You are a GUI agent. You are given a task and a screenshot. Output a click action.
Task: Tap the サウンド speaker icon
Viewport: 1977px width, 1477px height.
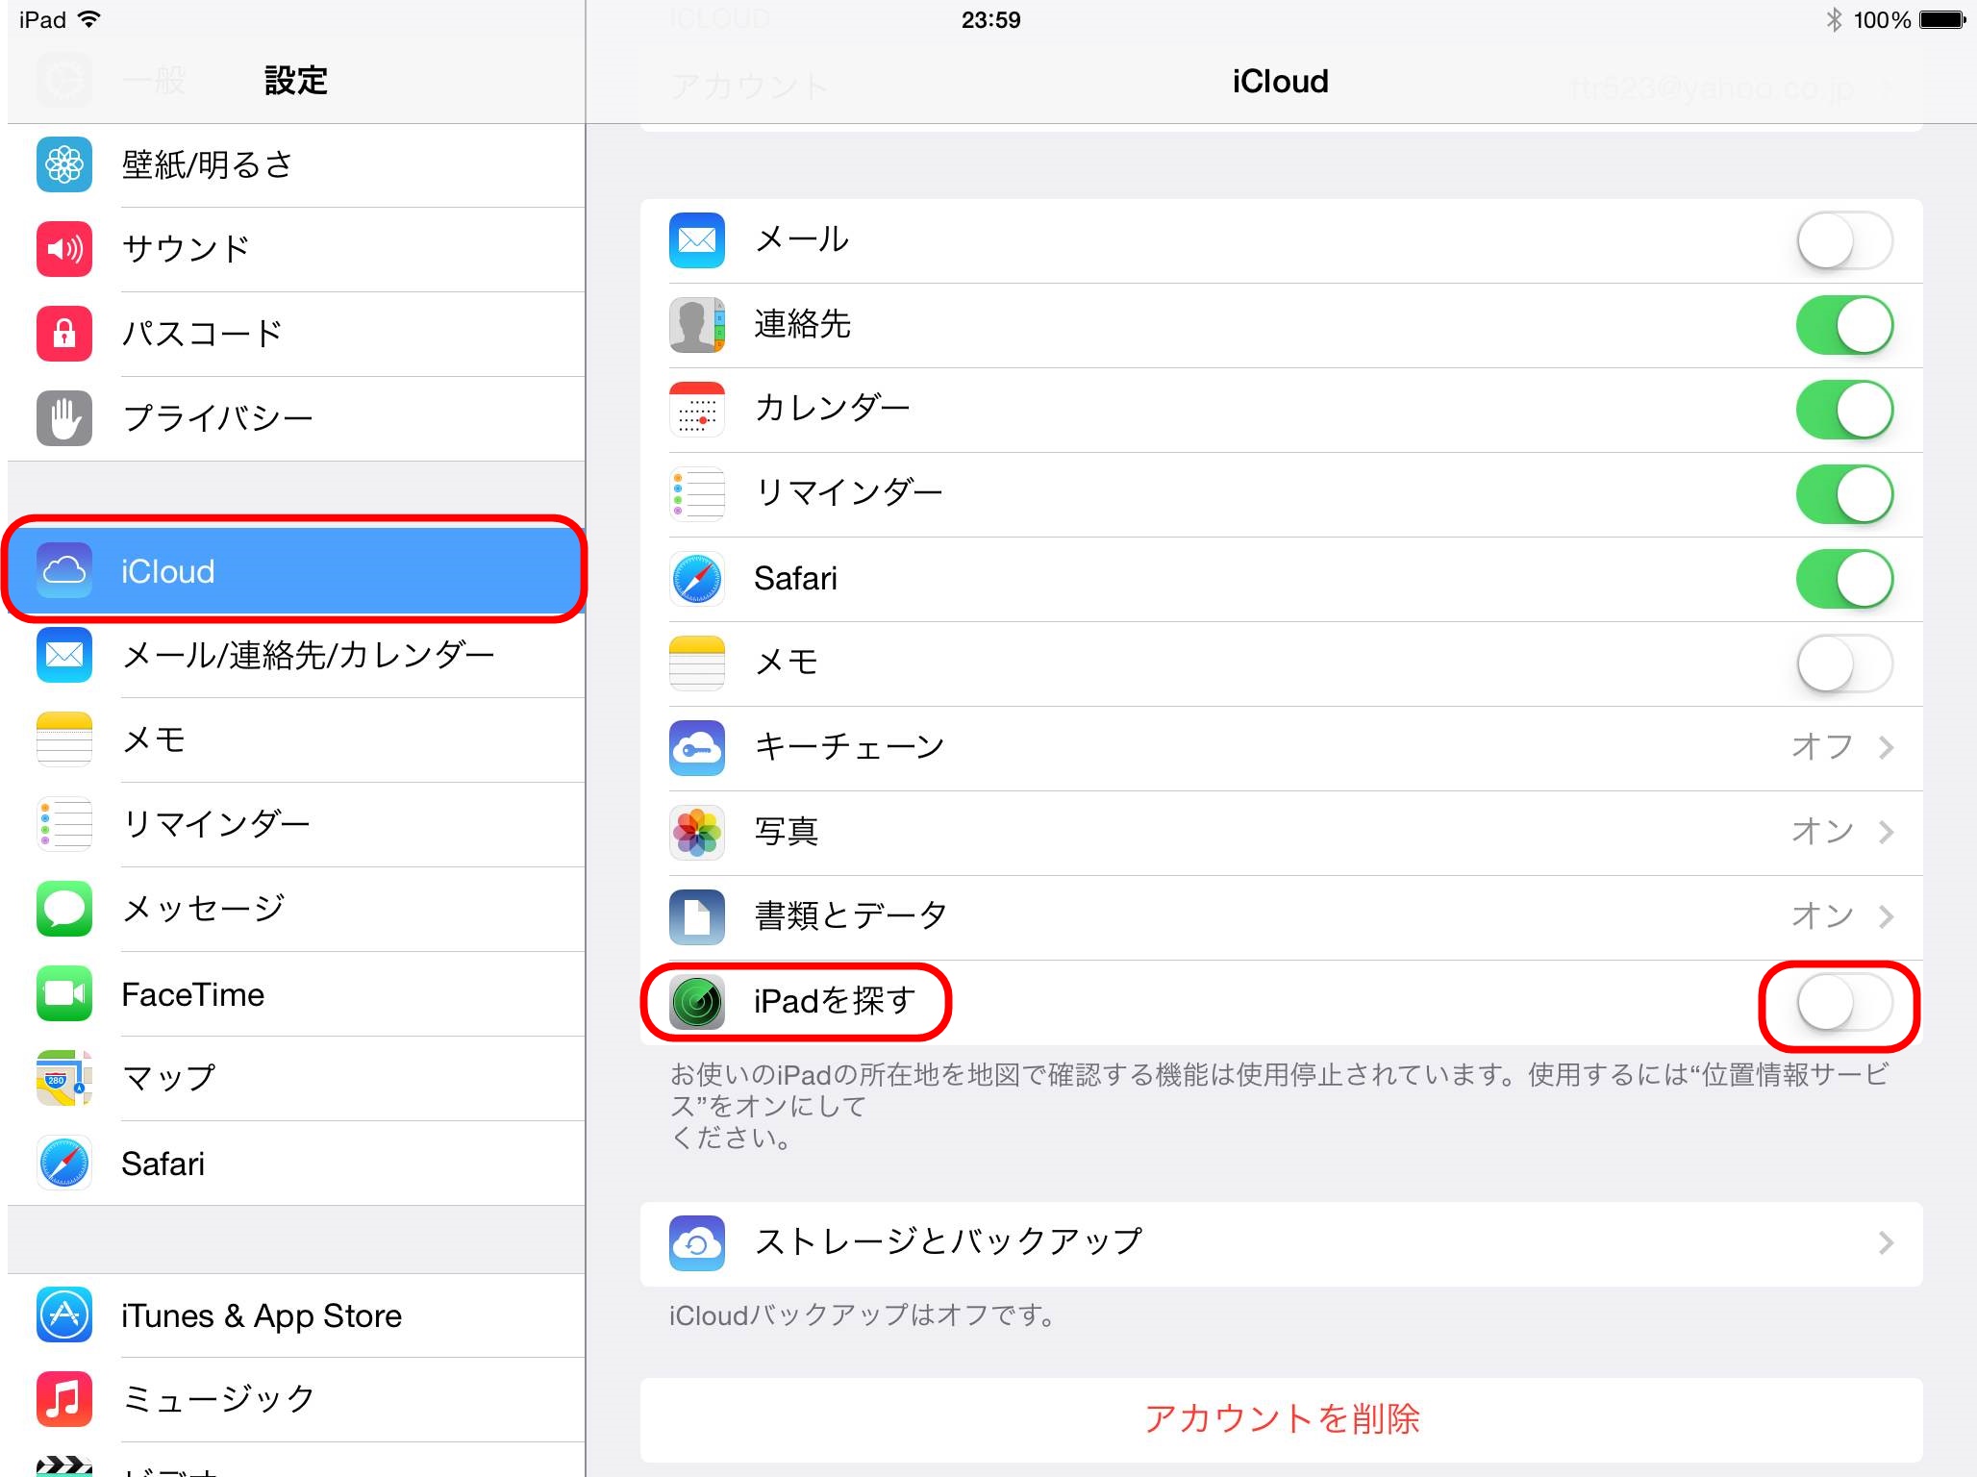click(64, 249)
